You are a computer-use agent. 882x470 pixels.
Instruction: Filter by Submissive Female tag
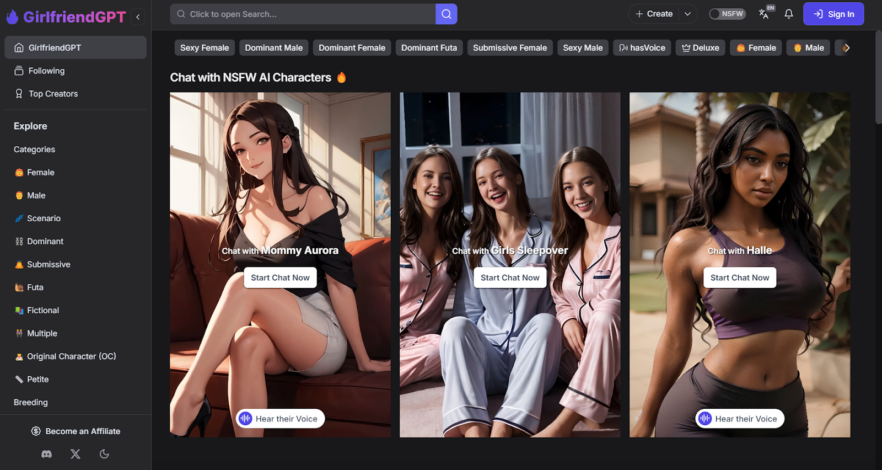[510, 48]
